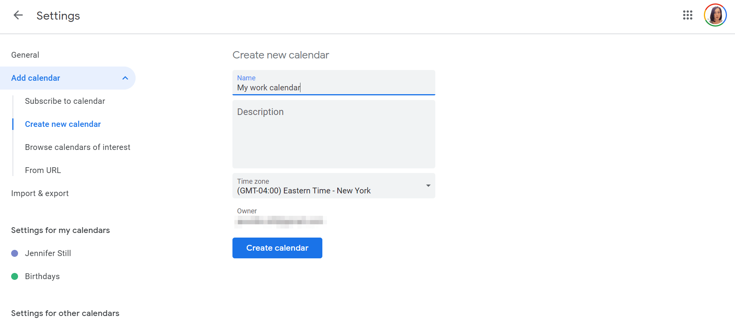Click the Birthdays green color dot
This screenshot has width=735, height=326.
coord(15,276)
